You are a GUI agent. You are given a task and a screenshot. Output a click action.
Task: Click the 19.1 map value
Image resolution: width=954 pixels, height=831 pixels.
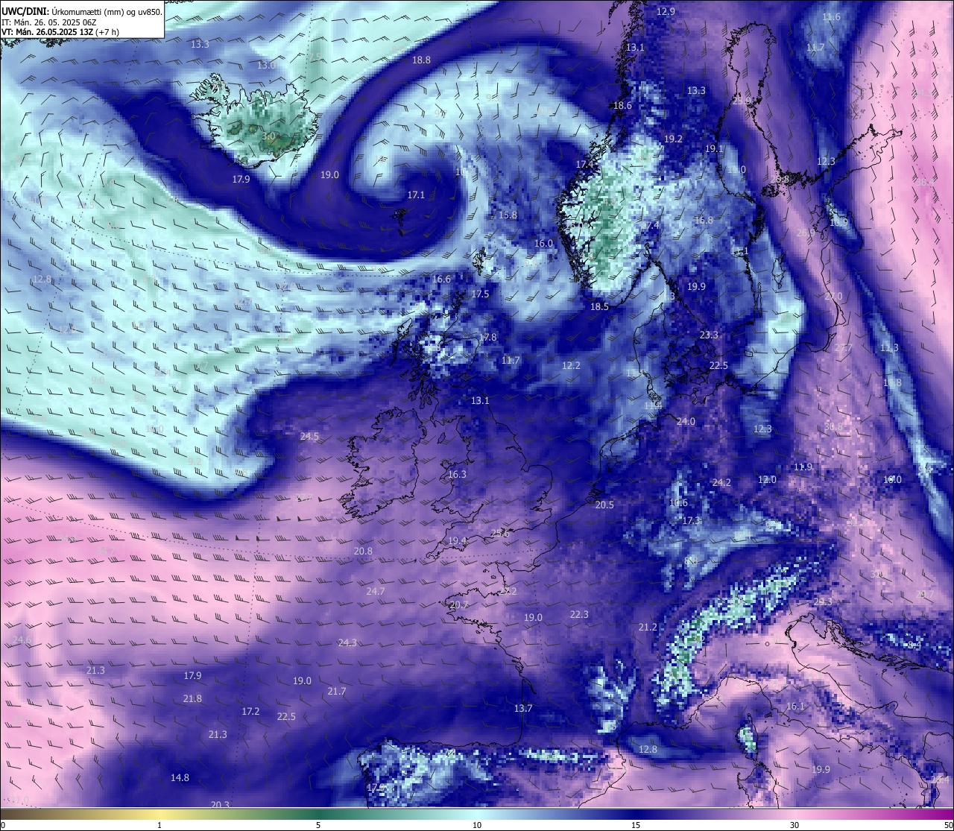(x=714, y=149)
